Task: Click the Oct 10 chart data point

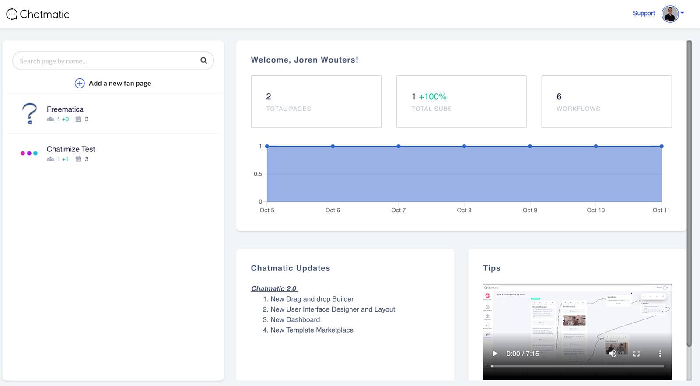Action: click(595, 146)
